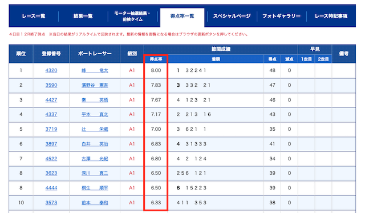Select the 7.17 score rate cell
The width and height of the screenshot is (365, 213).
pos(156,114)
